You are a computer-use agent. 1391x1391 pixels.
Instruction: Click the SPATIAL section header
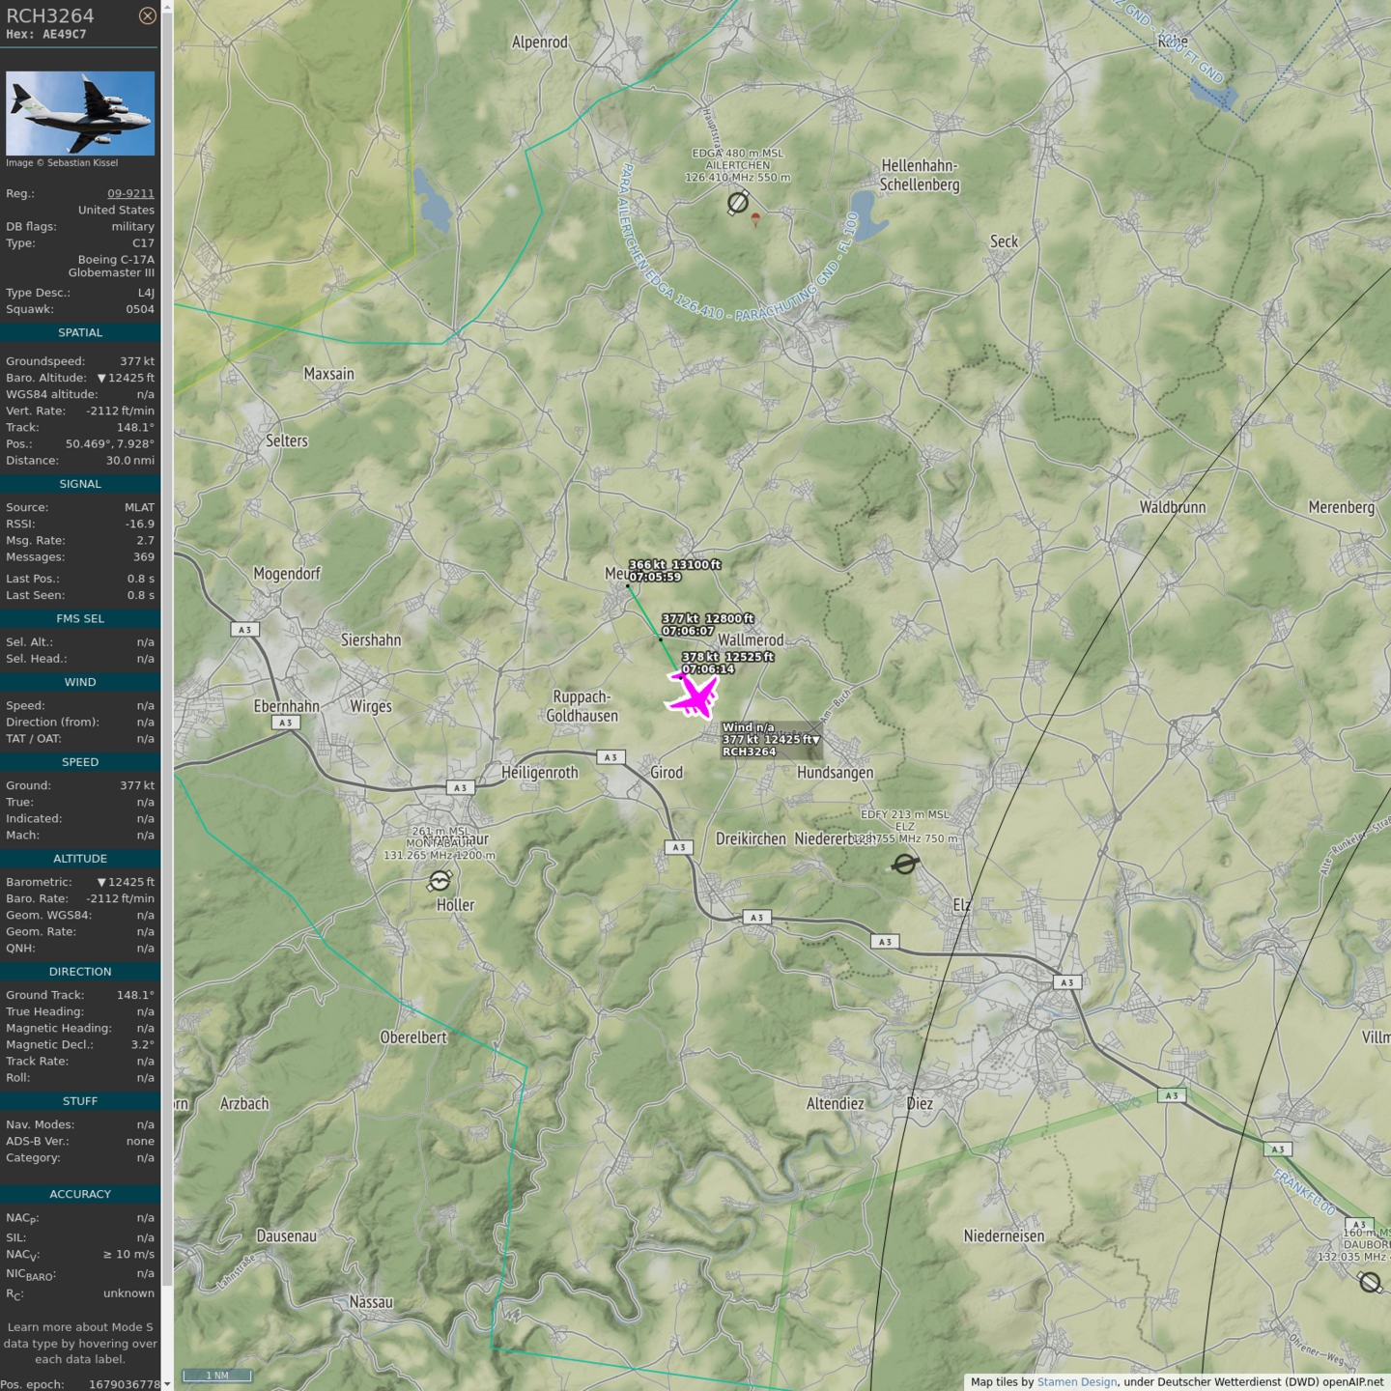[80, 332]
